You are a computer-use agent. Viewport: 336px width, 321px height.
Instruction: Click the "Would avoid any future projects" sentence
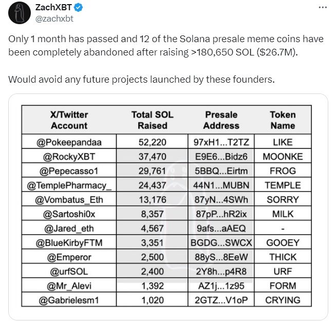(x=142, y=80)
